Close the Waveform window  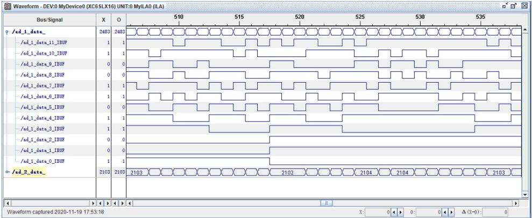coord(526,5)
